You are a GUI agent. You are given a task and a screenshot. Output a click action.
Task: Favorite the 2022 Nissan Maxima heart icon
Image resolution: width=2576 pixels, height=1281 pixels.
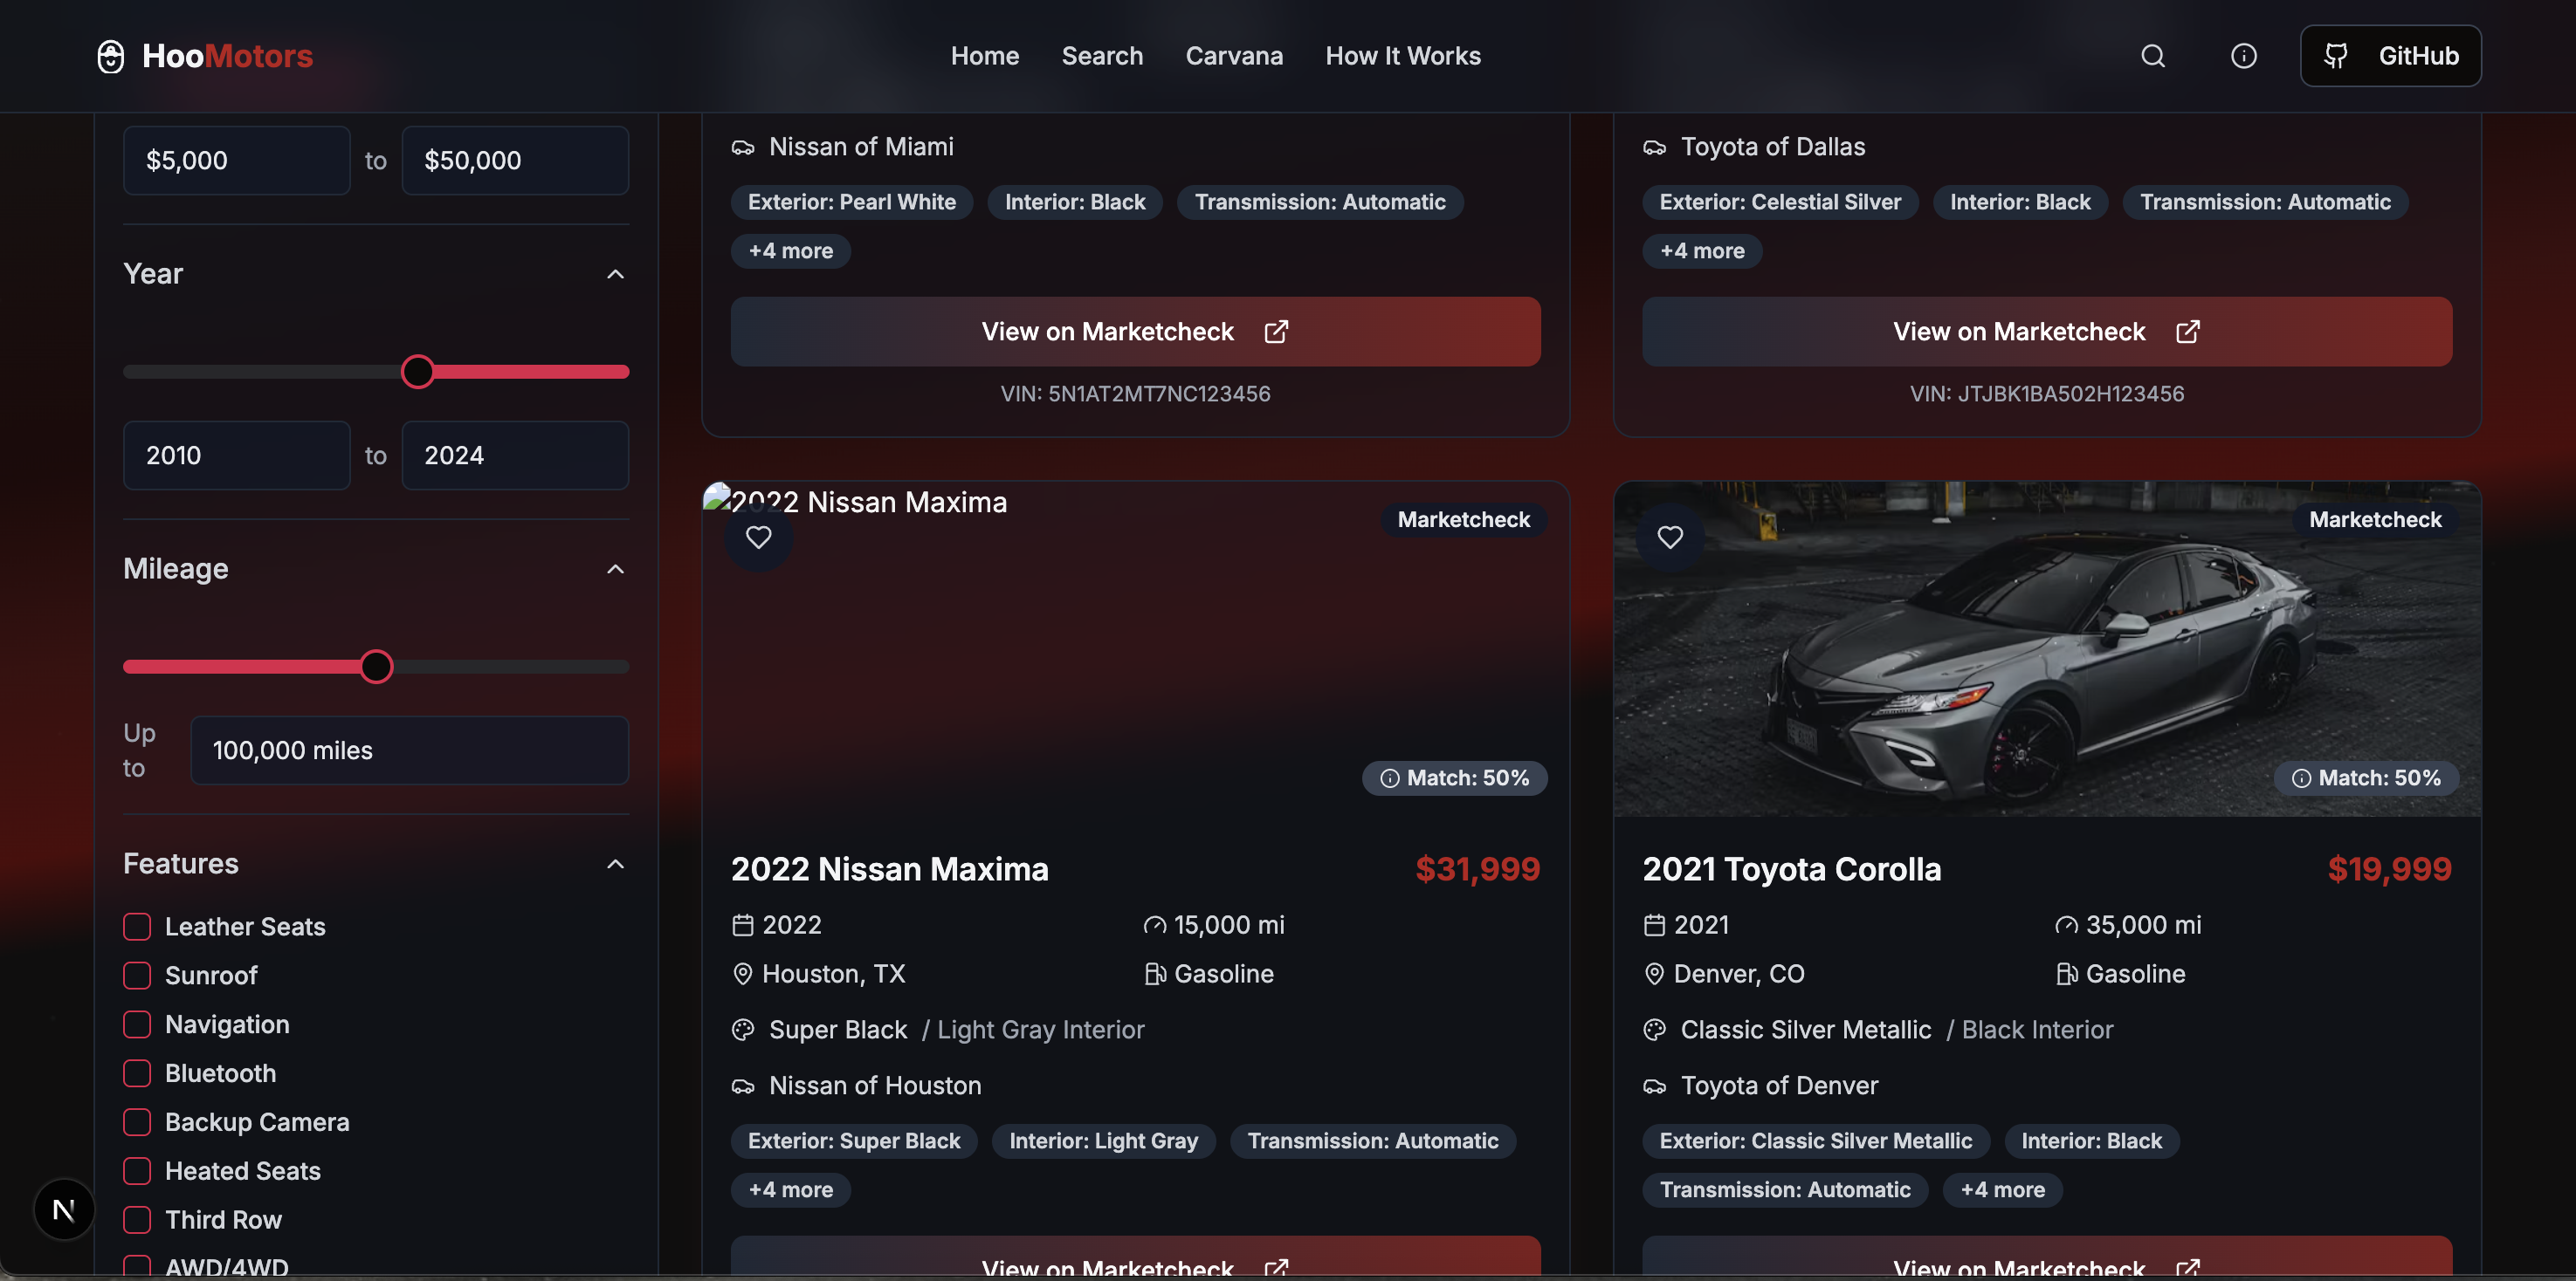pyautogui.click(x=758, y=538)
